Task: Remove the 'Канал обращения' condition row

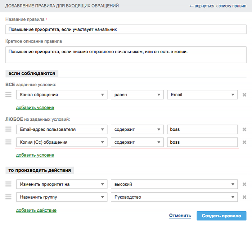Action: (x=244, y=95)
